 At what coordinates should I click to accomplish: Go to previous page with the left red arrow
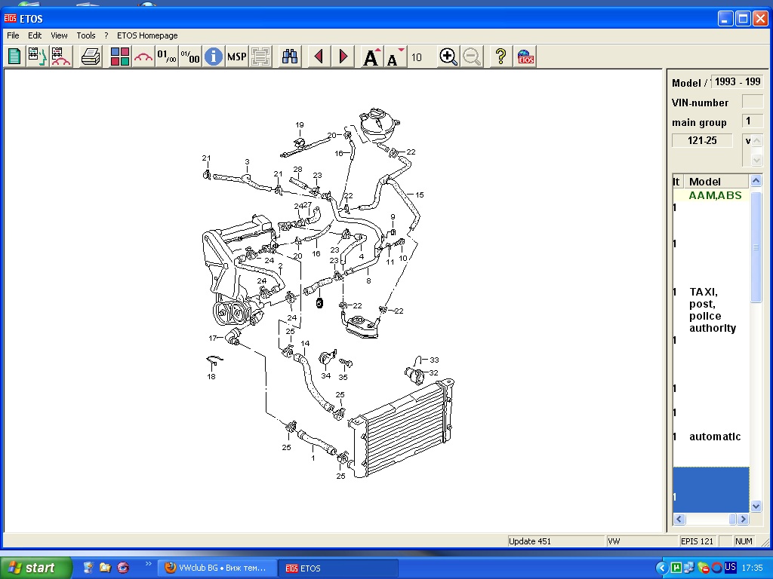tap(319, 57)
